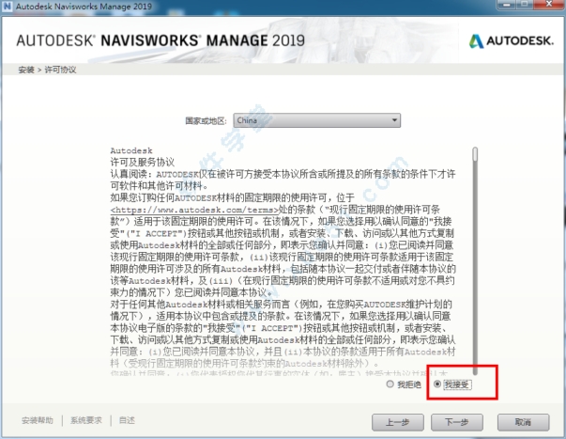Click the 下一步 button
This screenshot has width=566, height=439.
[456, 422]
